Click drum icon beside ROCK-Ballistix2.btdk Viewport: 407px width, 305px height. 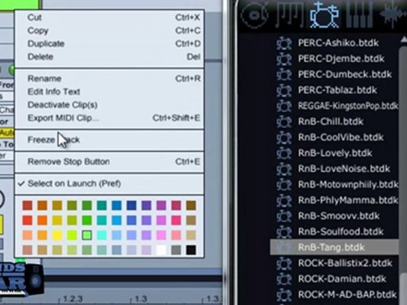pos(284,263)
